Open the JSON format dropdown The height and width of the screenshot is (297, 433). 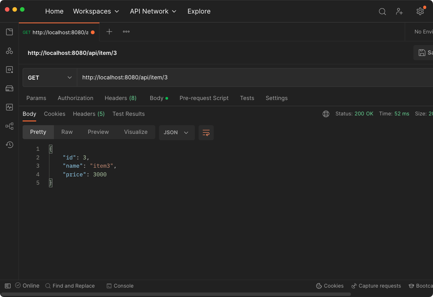[177, 133]
